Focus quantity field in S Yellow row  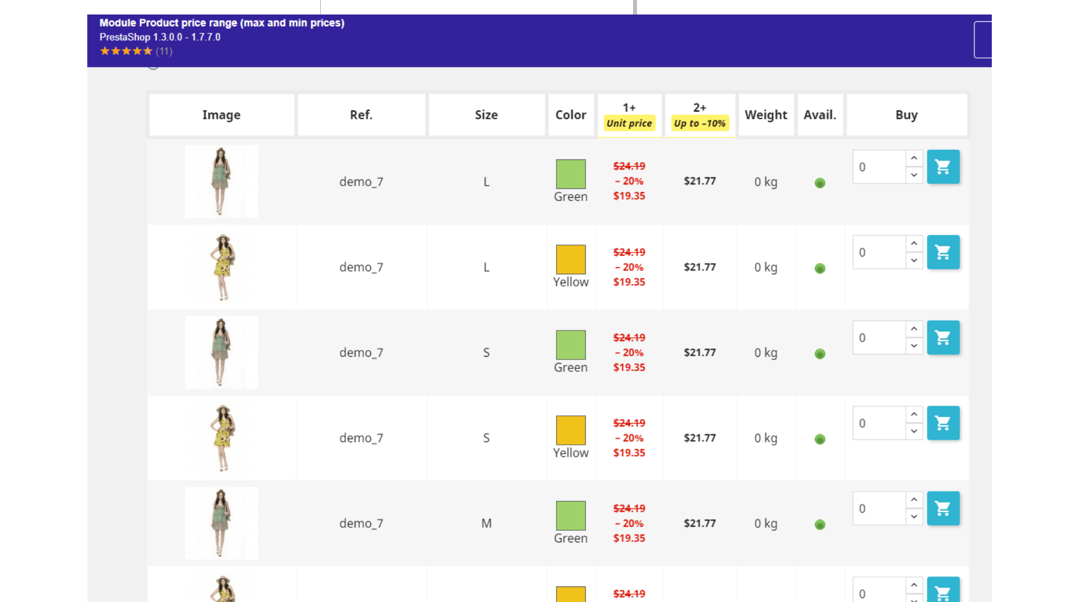point(879,423)
